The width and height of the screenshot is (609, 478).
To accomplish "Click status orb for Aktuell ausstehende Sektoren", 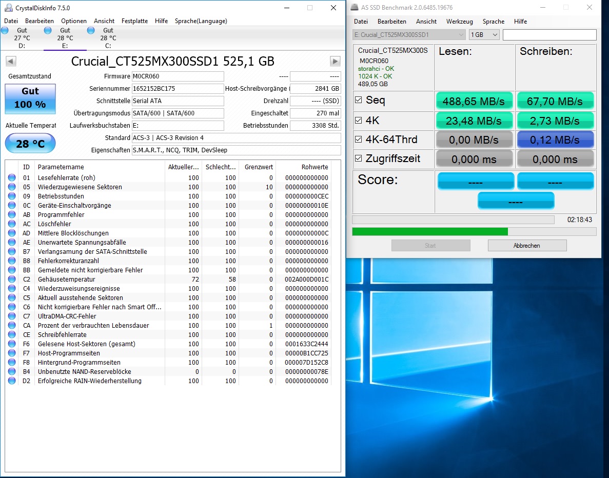I will (x=12, y=298).
